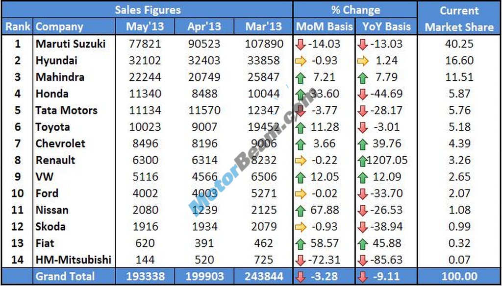Viewport: 502px width, 286px height.
Task: Click the "Grand Total" label
Action: (x=65, y=276)
